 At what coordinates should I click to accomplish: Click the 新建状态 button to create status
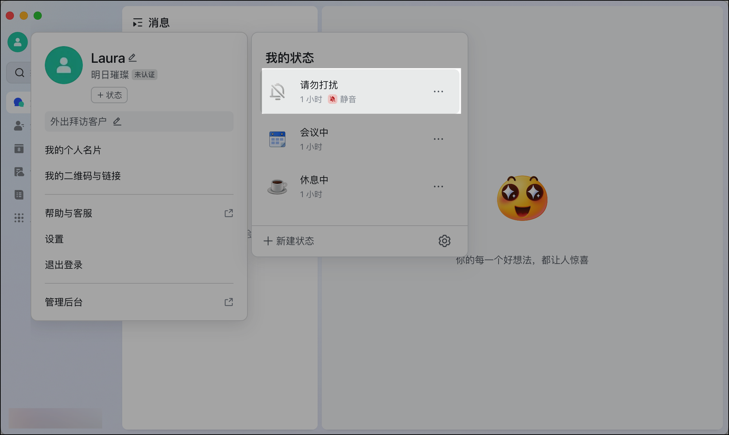288,241
